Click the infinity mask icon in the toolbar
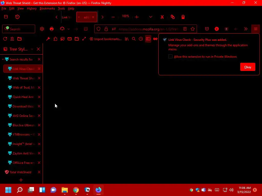Image resolution: width=262 pixels, height=196 pixels. click(x=155, y=39)
